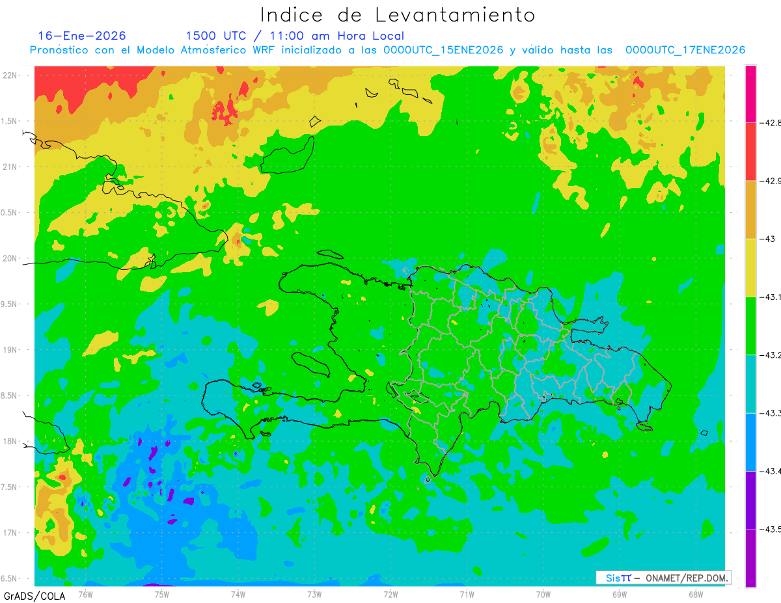Click the legend value '-43'
This screenshot has width=781, height=603.
(767, 239)
